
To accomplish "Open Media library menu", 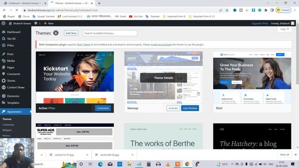I will click(x=11, y=61).
